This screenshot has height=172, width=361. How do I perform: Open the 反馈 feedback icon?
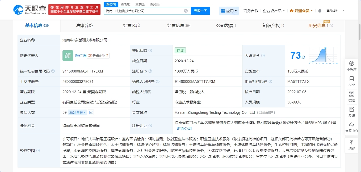pos(351,110)
